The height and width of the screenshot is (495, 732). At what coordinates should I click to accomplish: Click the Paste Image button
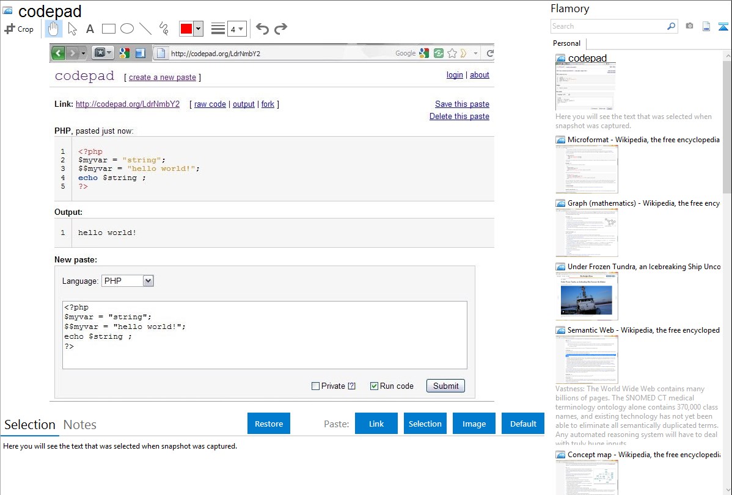coord(474,424)
